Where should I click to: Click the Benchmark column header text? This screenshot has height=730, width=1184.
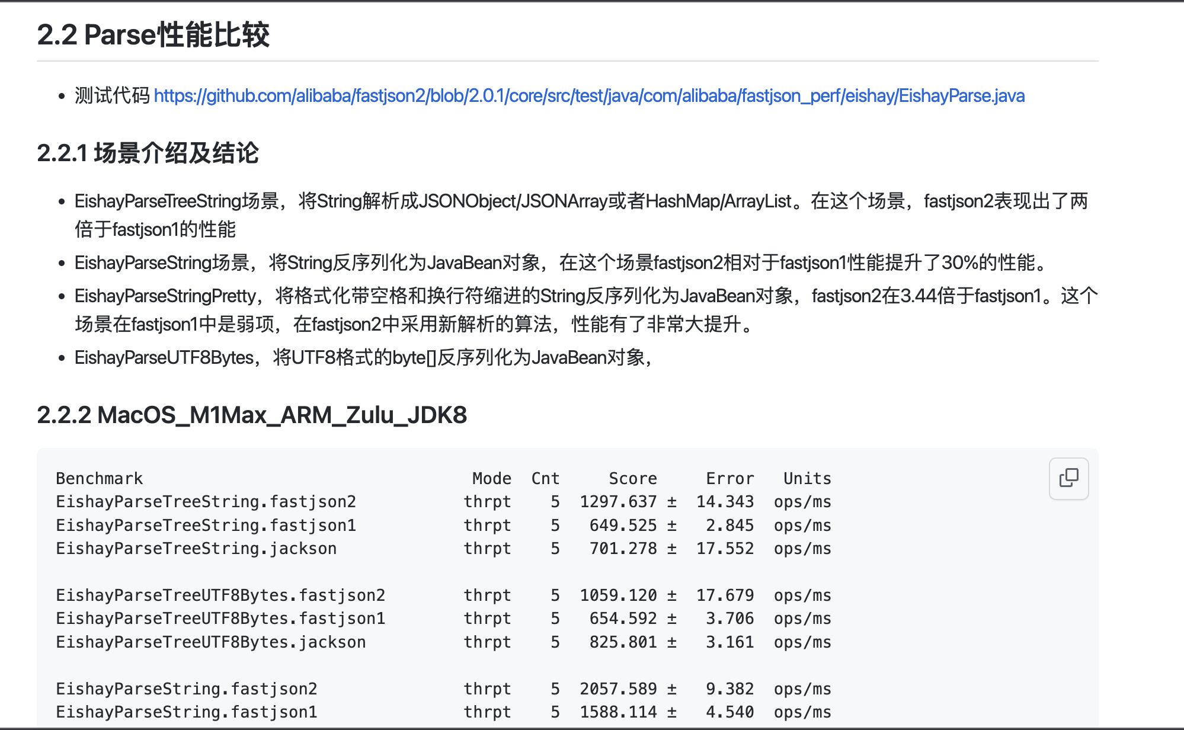coord(98,478)
